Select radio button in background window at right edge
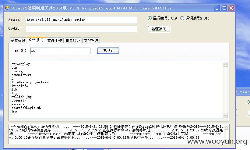 (249, 102)
